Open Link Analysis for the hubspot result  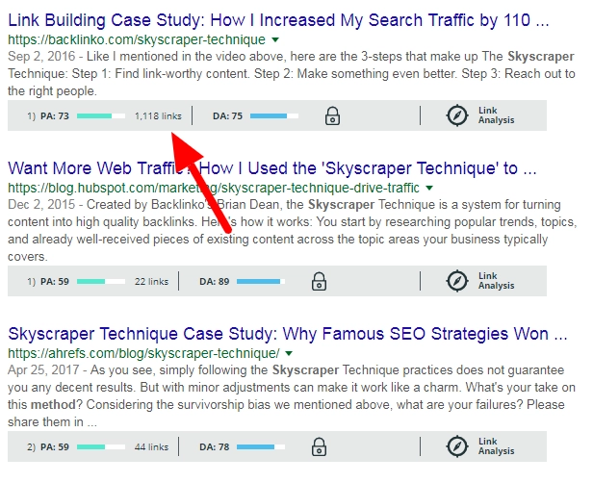pyautogui.click(x=496, y=281)
